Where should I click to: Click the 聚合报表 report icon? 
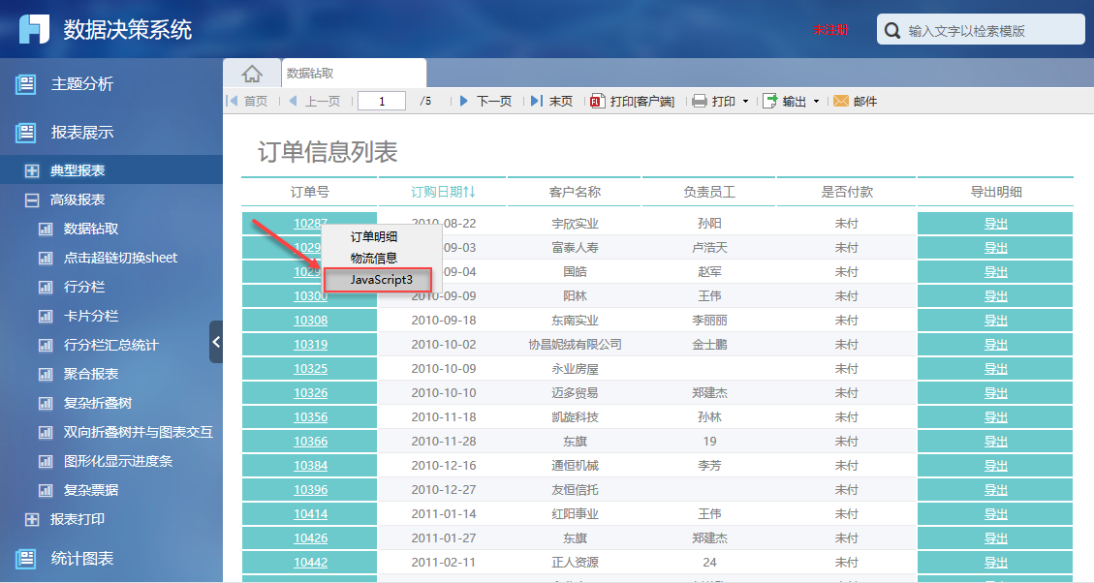[46, 375]
